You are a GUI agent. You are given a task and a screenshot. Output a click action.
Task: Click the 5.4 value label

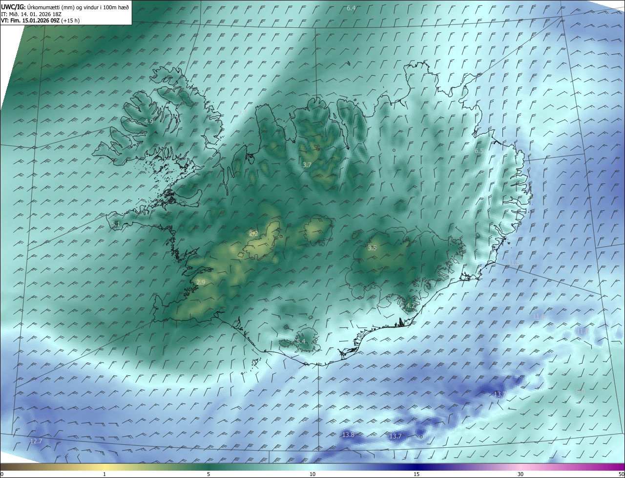point(300,341)
